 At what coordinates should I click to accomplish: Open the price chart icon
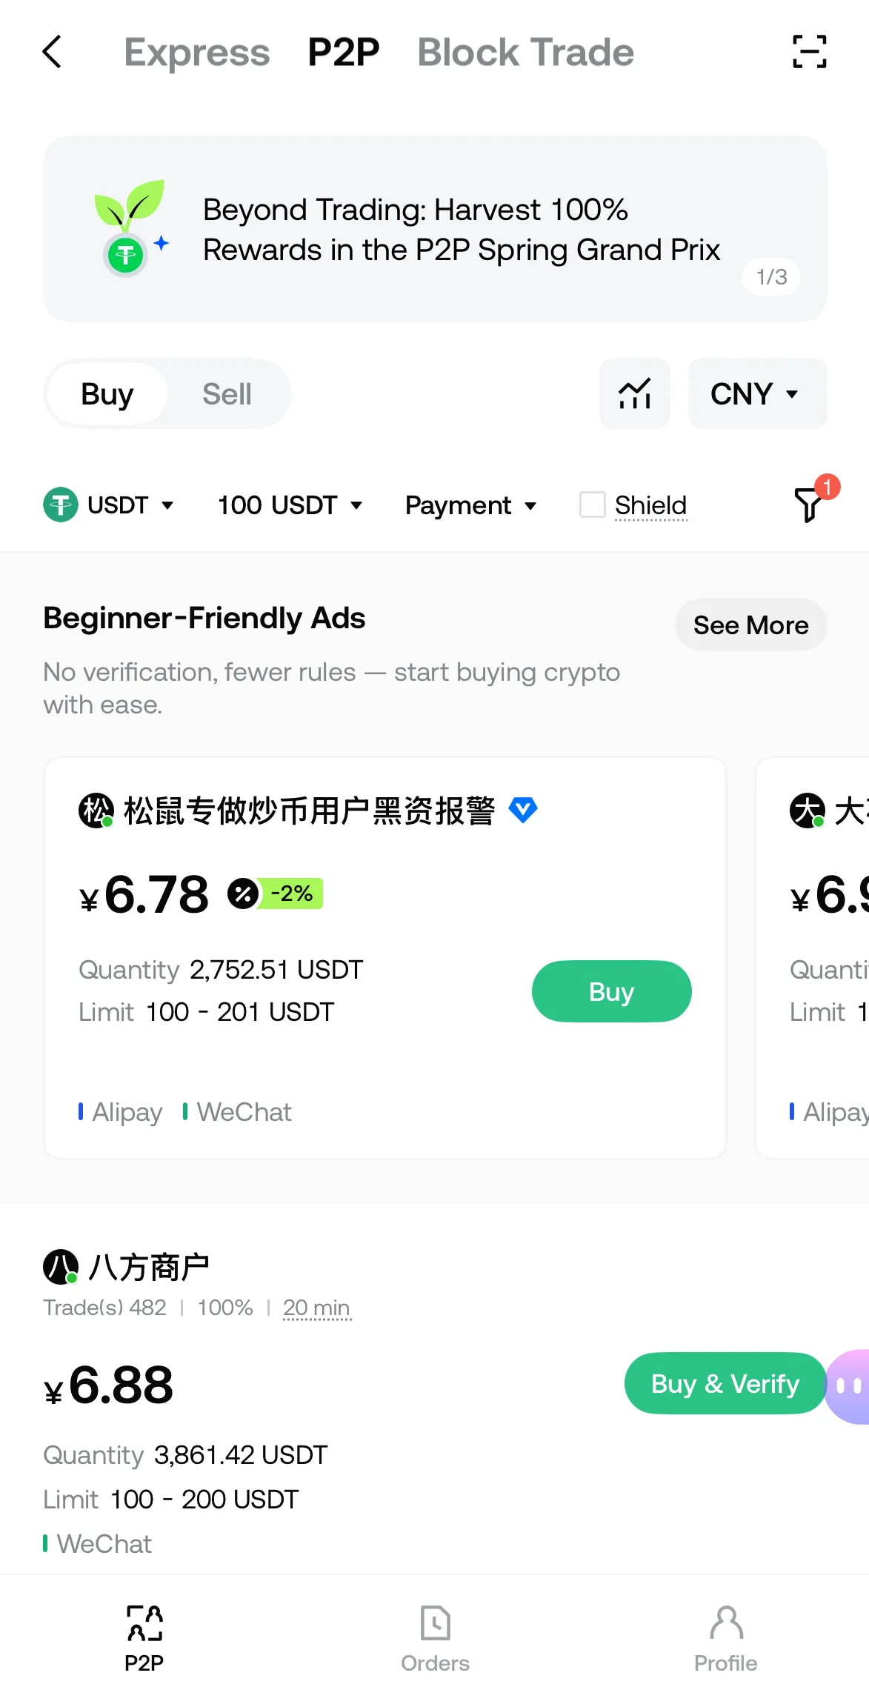(635, 393)
